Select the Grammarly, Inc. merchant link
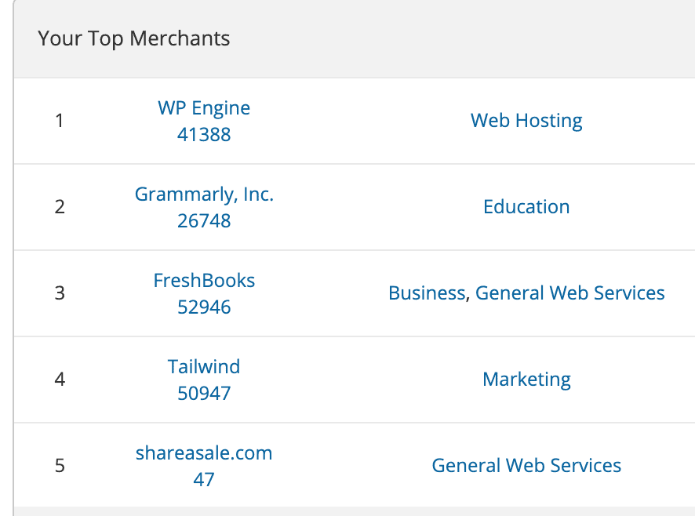 pyautogui.click(x=204, y=194)
